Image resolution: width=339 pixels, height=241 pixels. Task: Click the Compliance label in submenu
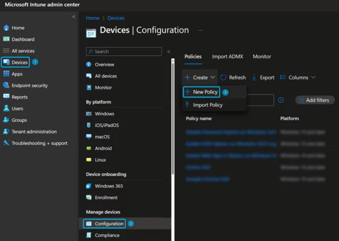(x=107, y=235)
